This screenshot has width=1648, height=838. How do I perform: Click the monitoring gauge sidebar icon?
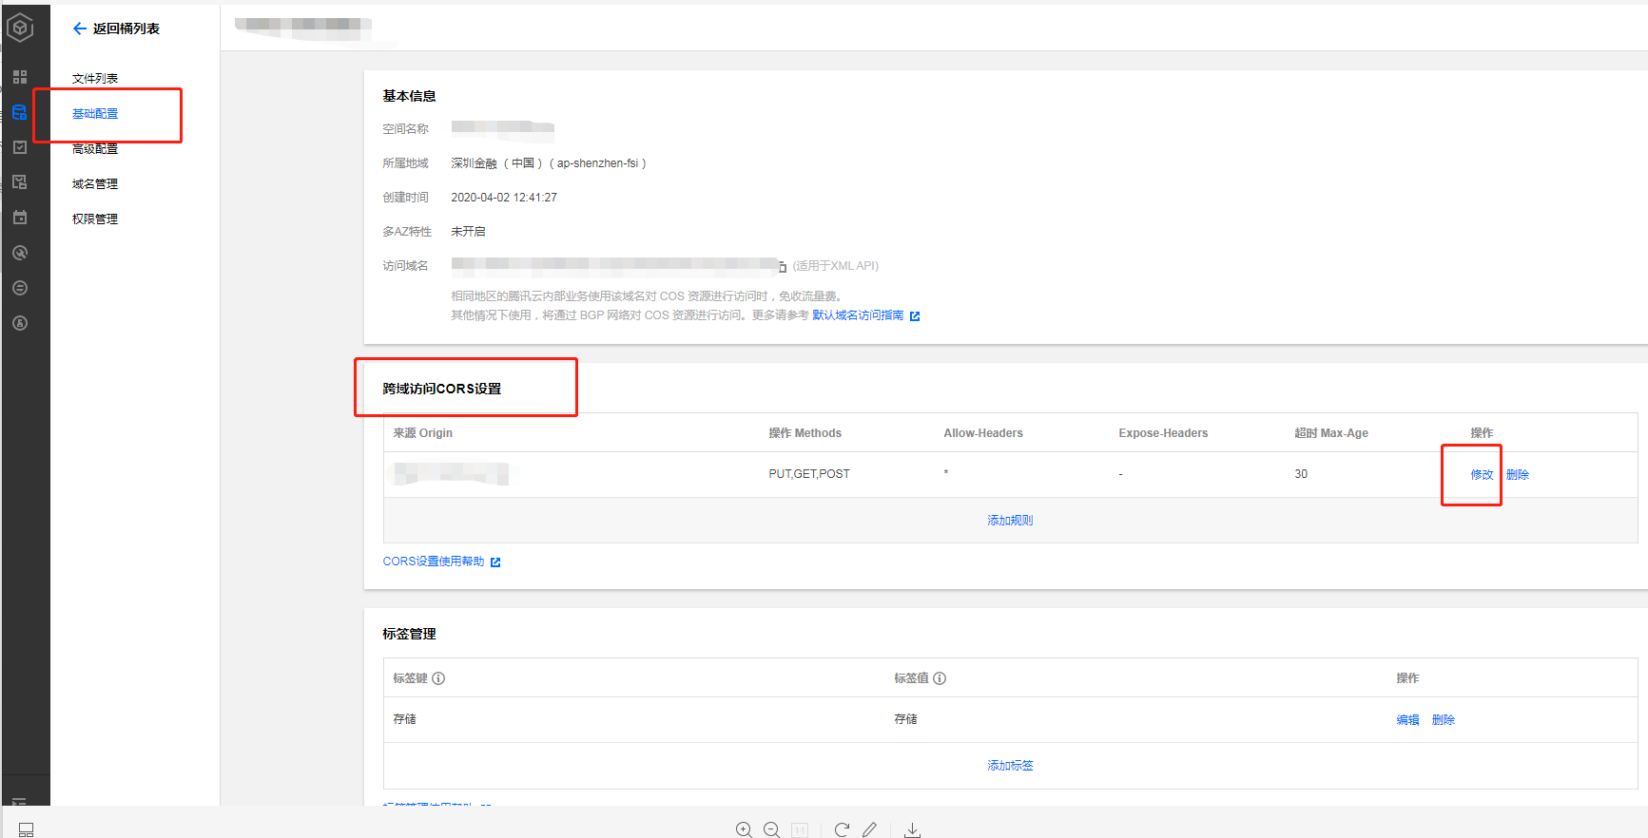20,253
